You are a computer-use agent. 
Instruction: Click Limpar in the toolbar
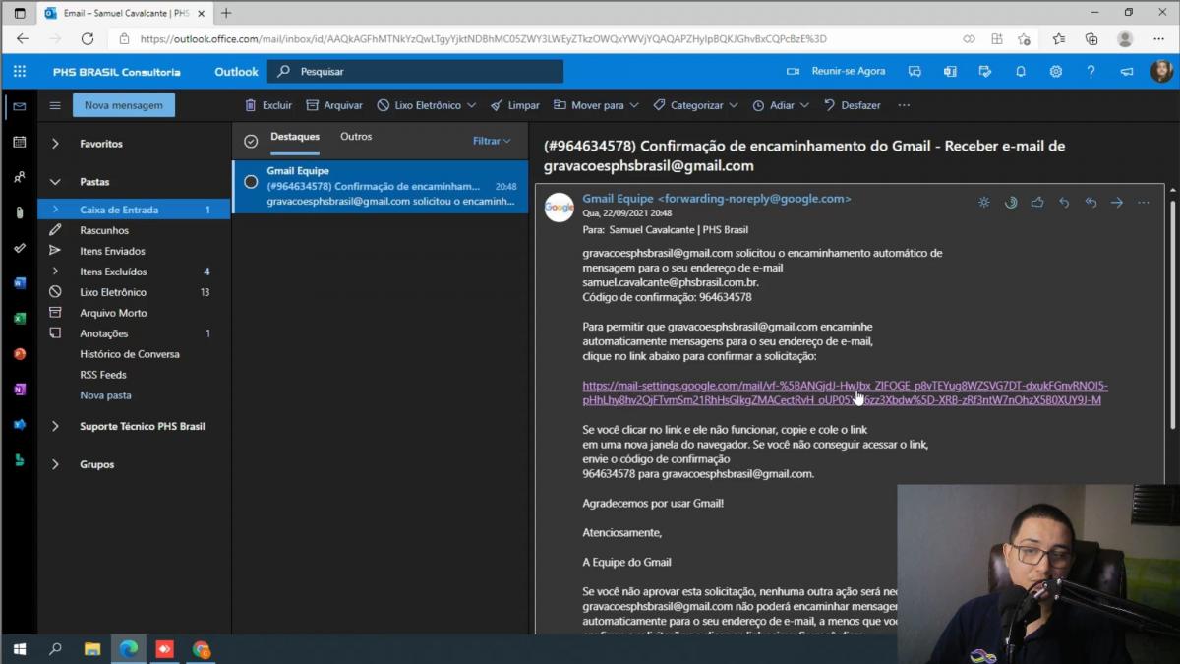click(x=514, y=105)
